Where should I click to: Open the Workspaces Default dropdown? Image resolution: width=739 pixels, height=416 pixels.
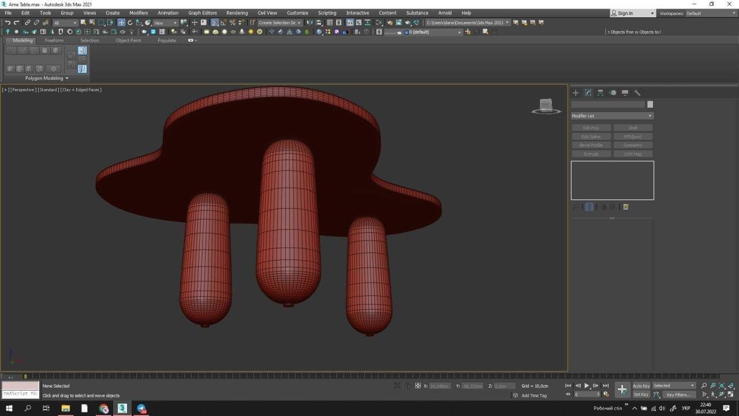711,13
